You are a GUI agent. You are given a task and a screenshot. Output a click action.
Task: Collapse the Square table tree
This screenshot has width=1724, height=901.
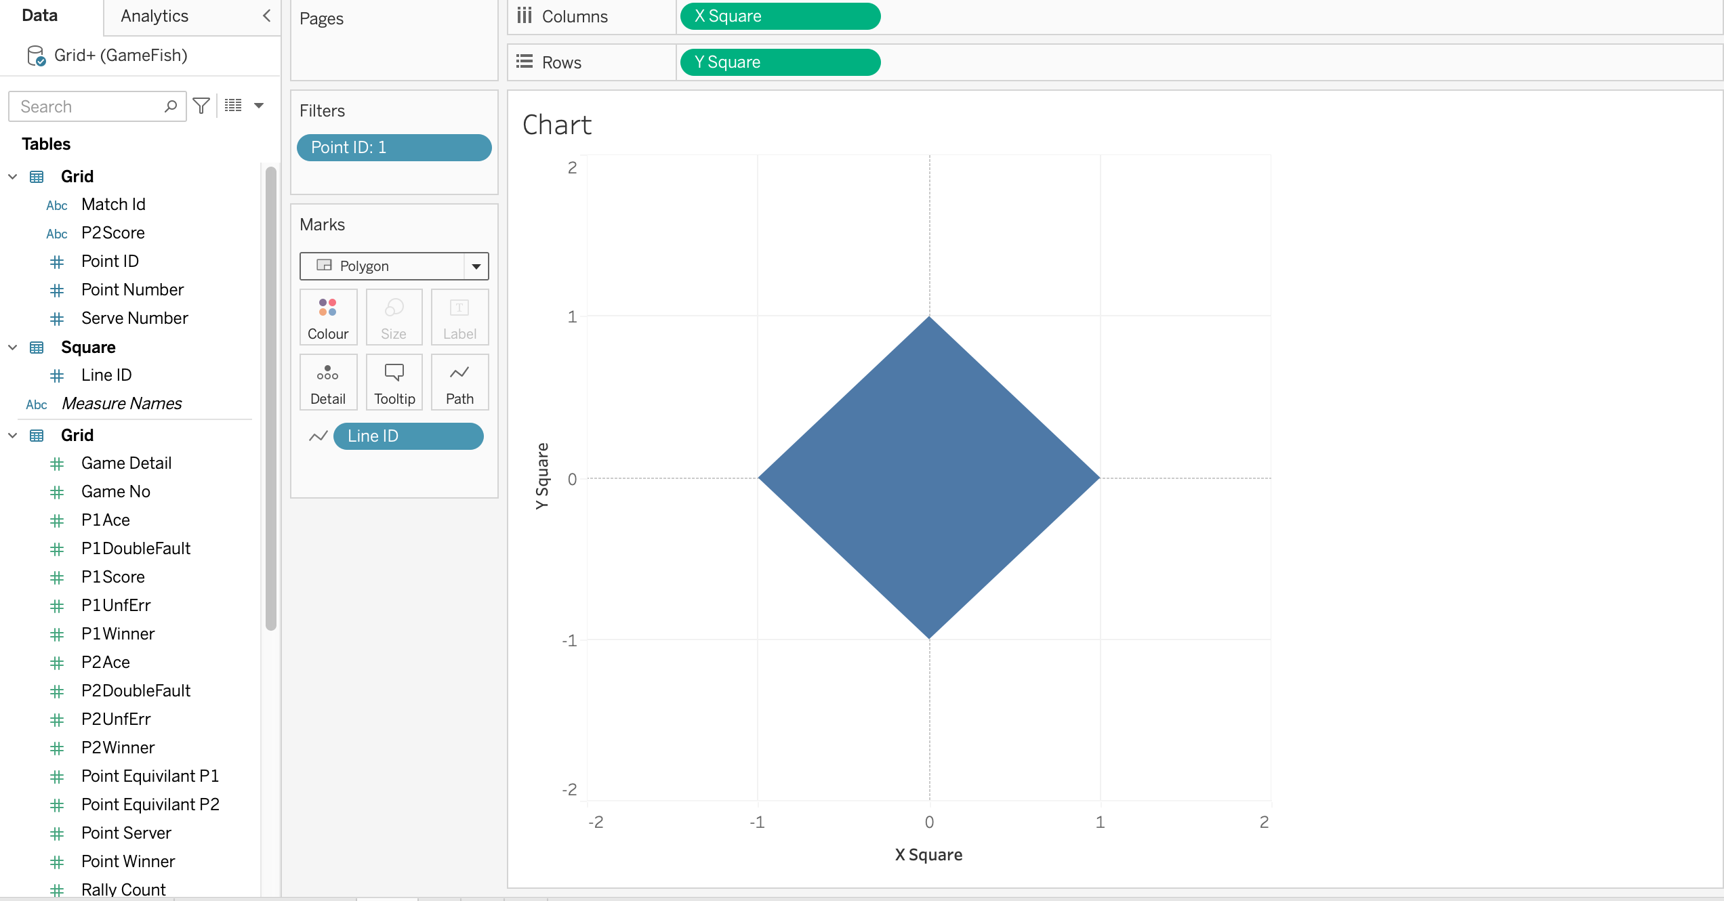pyautogui.click(x=13, y=348)
